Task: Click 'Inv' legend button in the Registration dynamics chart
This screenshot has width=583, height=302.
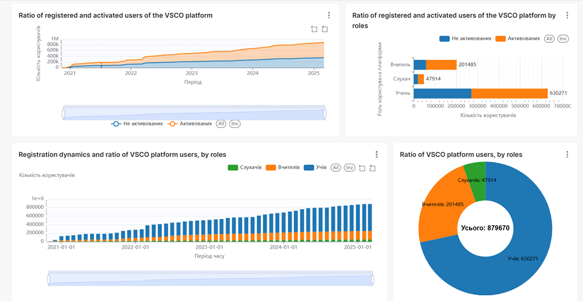Action: [349, 168]
